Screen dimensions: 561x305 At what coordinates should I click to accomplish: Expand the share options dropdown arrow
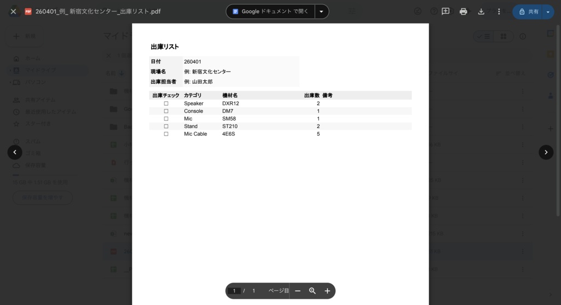(548, 12)
